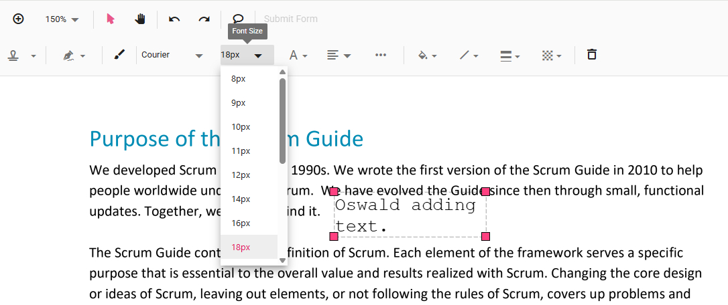Select the ink brush tool

[x=119, y=55]
